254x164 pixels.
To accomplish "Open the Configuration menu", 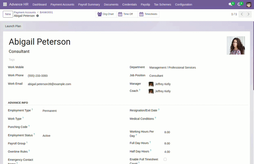I will point(184,4).
